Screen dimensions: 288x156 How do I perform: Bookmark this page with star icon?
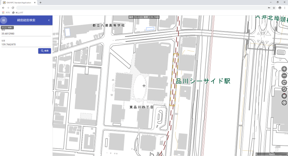point(274,8)
